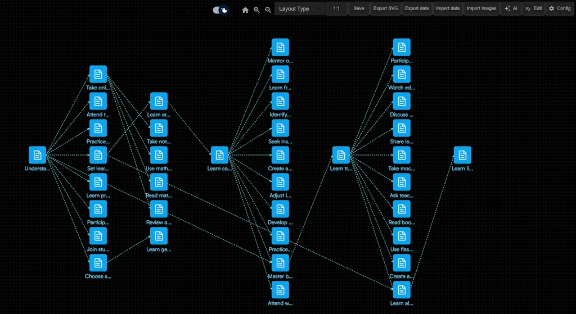The width and height of the screenshot is (576, 314).
Task: Select the 'Set lear...' node icon
Action: pos(98,155)
